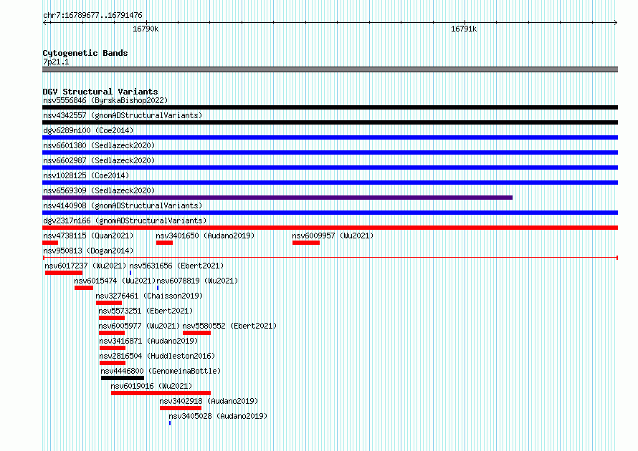The width and height of the screenshot is (638, 451).
Task: Open nsv1028125 (Coe2014) variant label
Action: coord(86,175)
